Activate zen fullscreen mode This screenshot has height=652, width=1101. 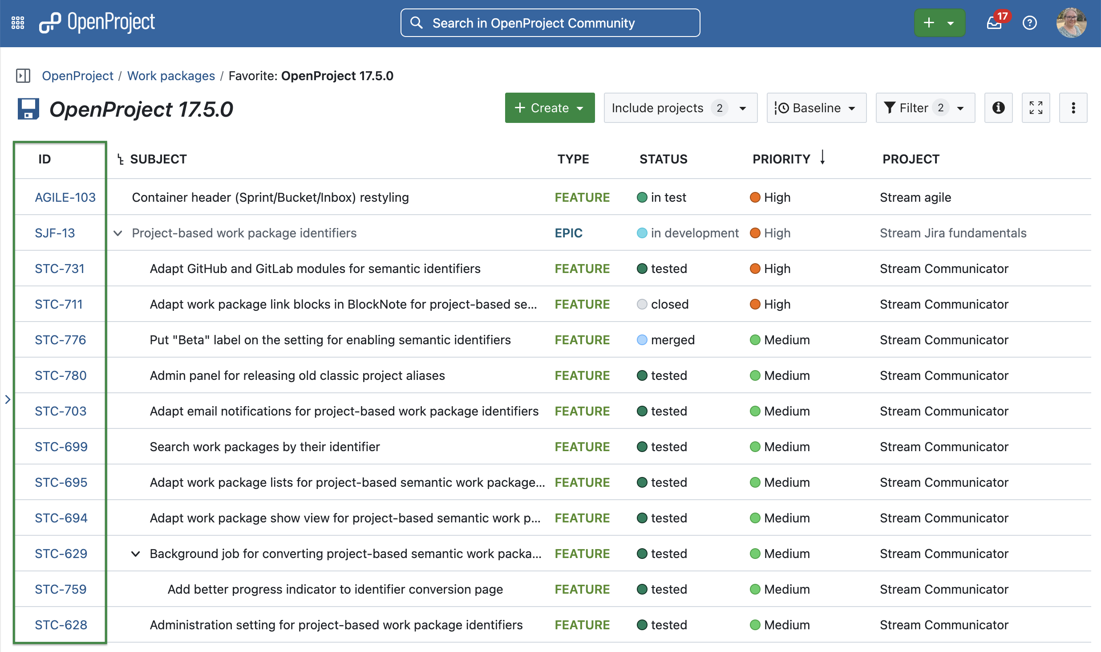coord(1036,108)
